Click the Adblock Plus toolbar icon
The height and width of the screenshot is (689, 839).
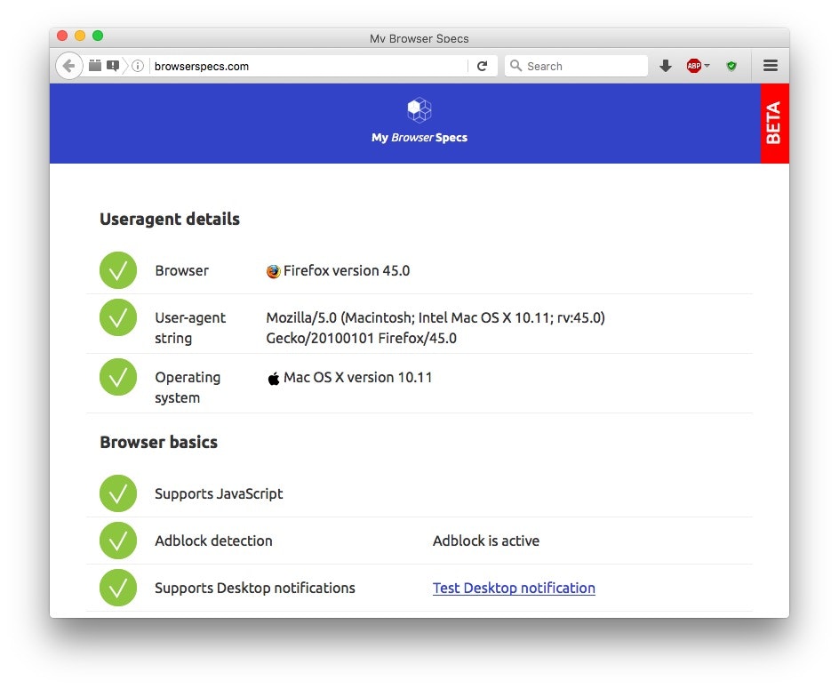pyautogui.click(x=695, y=65)
